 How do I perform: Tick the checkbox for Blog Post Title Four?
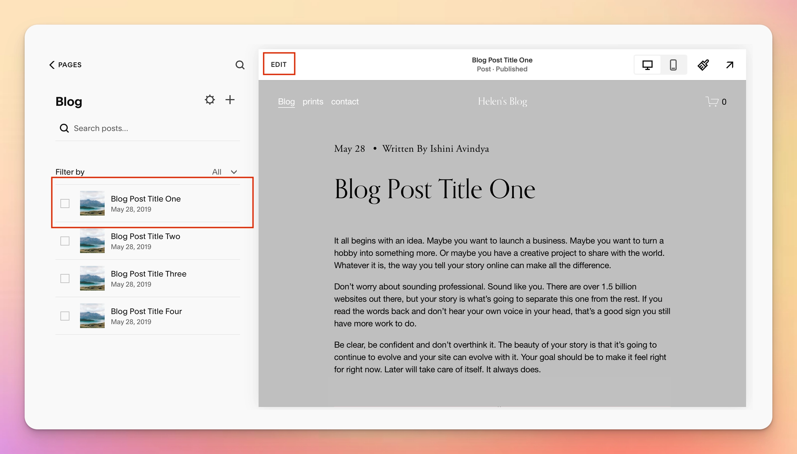(x=65, y=316)
